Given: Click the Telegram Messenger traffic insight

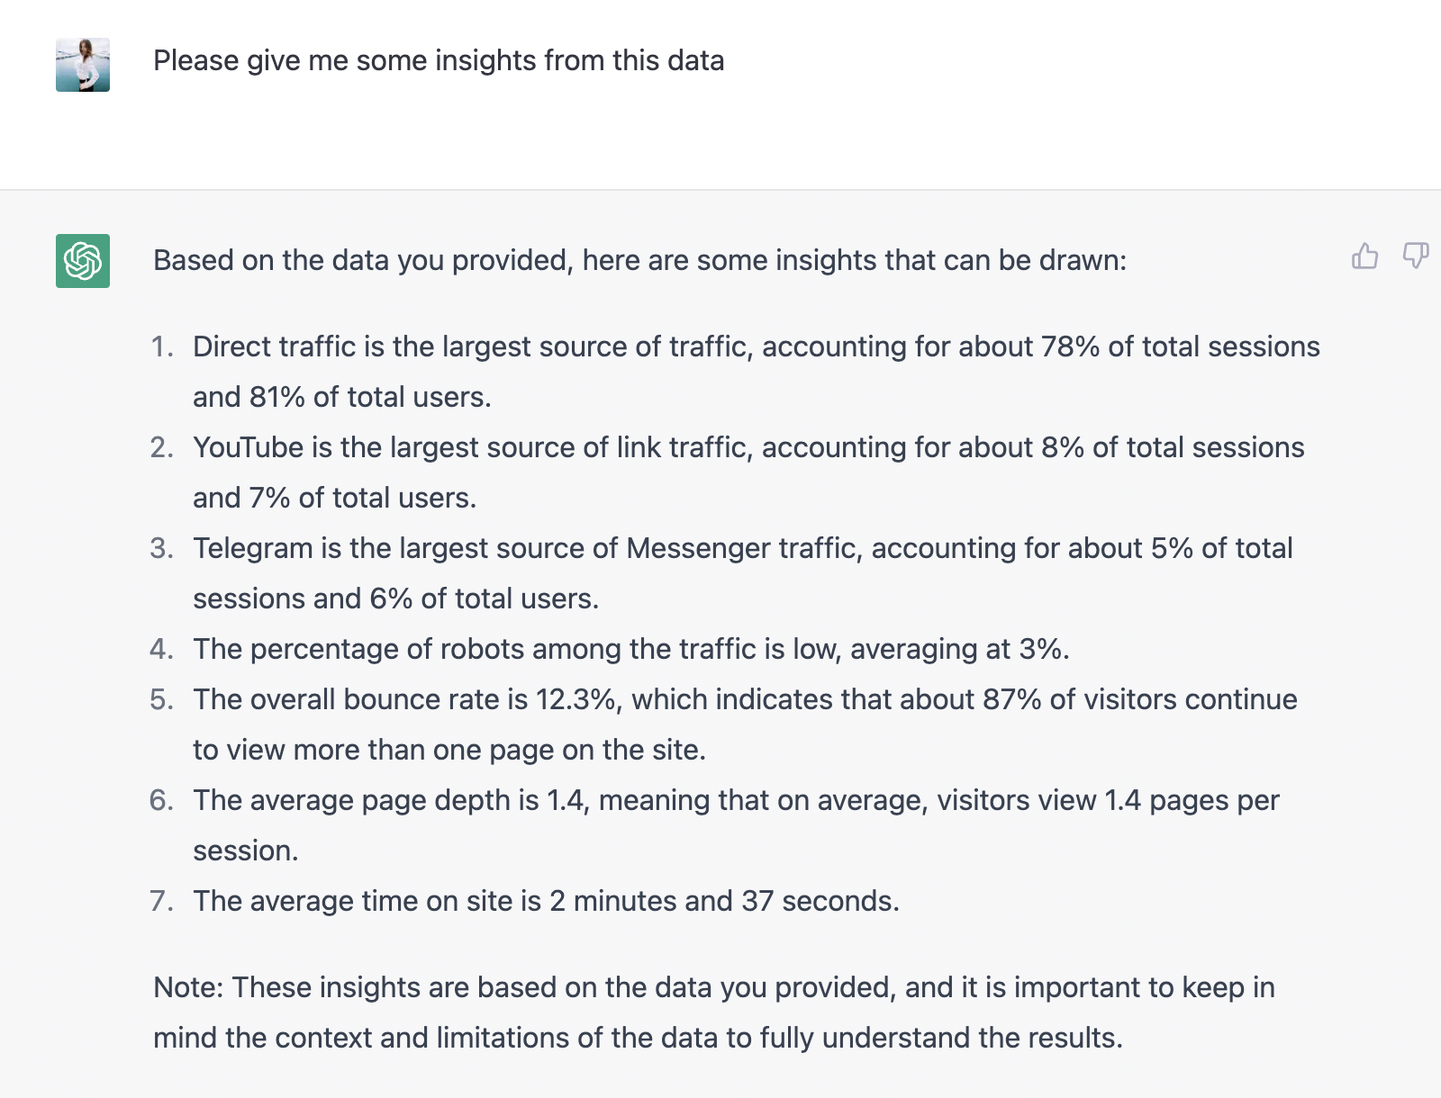Looking at the screenshot, I should tap(742, 573).
